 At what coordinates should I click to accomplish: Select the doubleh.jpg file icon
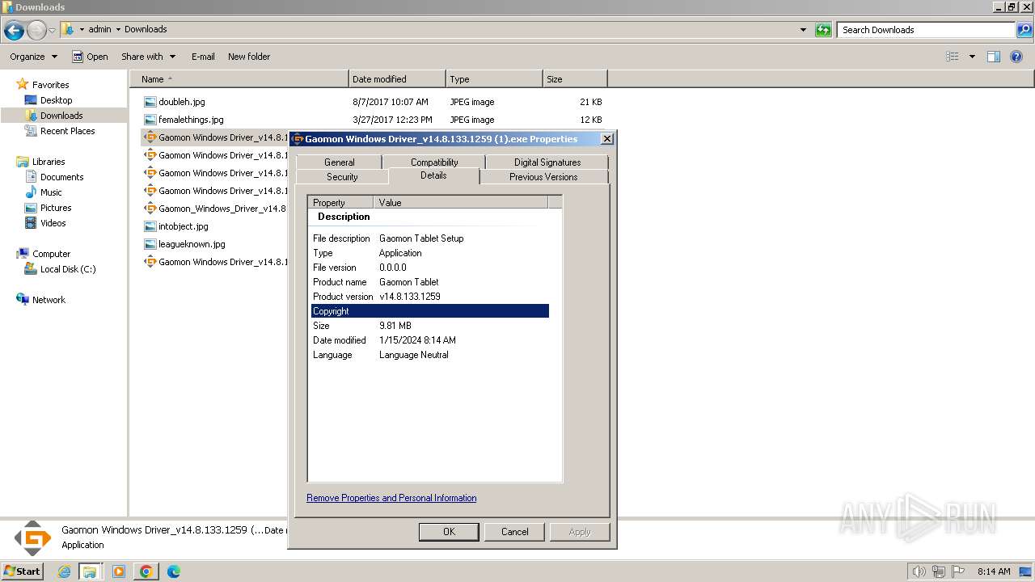coord(150,102)
